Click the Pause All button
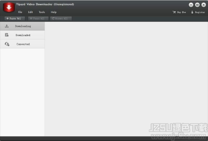208x141 pixels. (x=38, y=18)
